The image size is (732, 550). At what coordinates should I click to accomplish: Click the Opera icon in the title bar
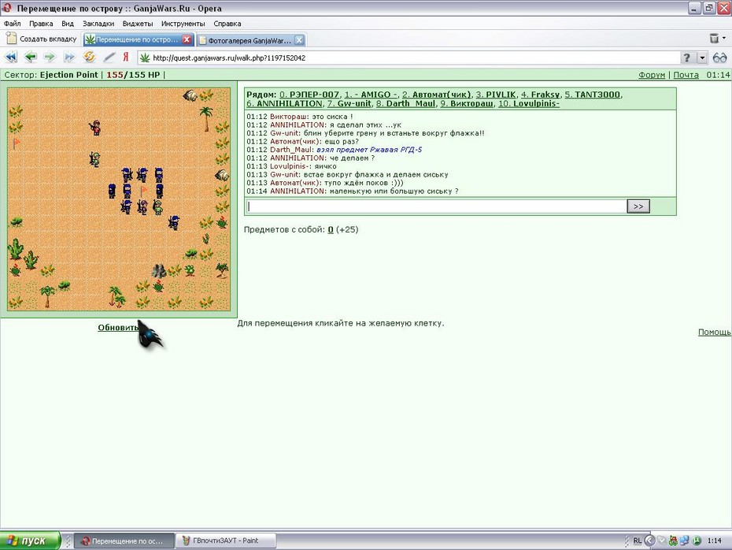point(6,8)
